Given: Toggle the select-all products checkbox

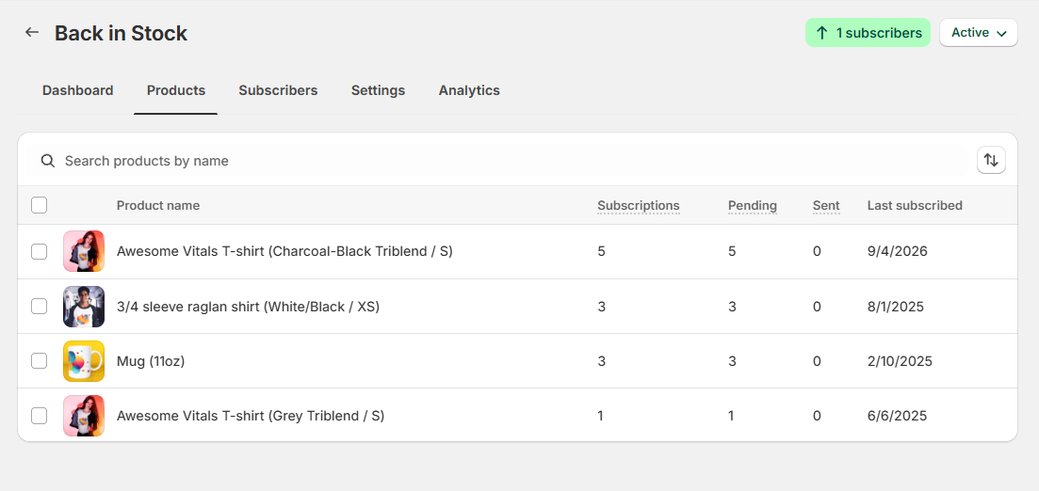Looking at the screenshot, I should coord(40,205).
